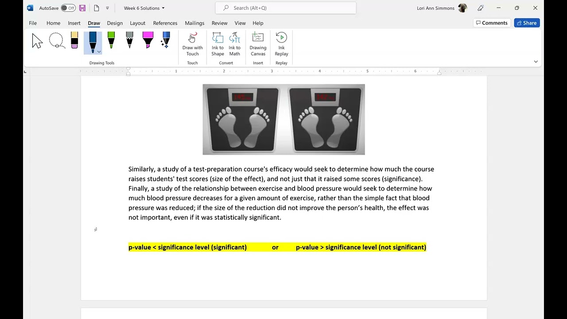Go to the Design tab

(x=115, y=23)
